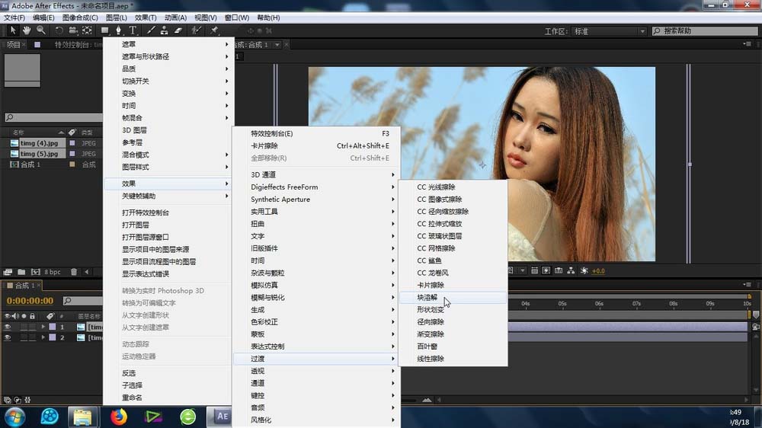The width and height of the screenshot is (762, 428).
Task: Click the 8 bpc color depth label
Action: coord(53,272)
